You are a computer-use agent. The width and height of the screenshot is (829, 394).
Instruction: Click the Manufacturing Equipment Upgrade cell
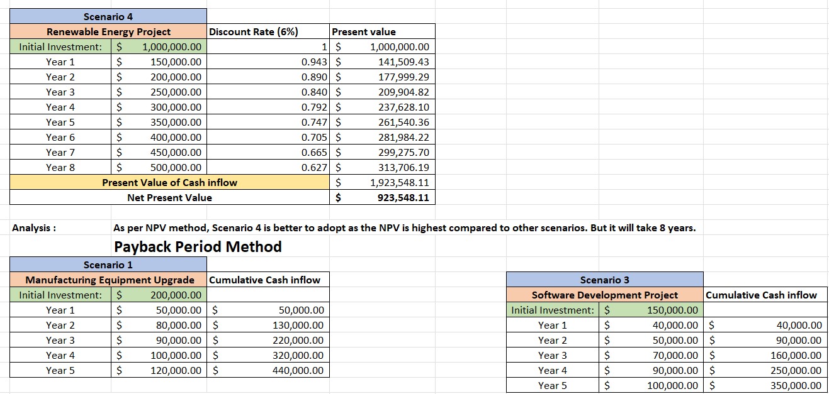pyautogui.click(x=107, y=280)
